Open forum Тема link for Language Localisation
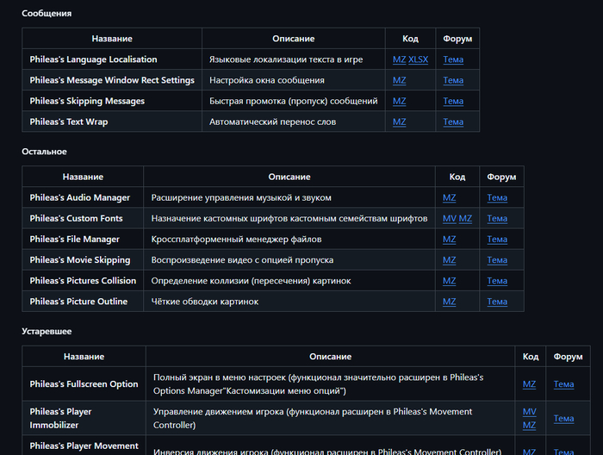Viewport: 603px width, 455px height. 453,59
